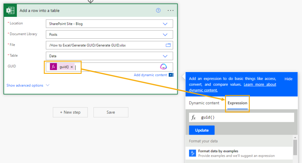The image size is (302, 163).
Task: Click the Update button
Action: click(202, 130)
